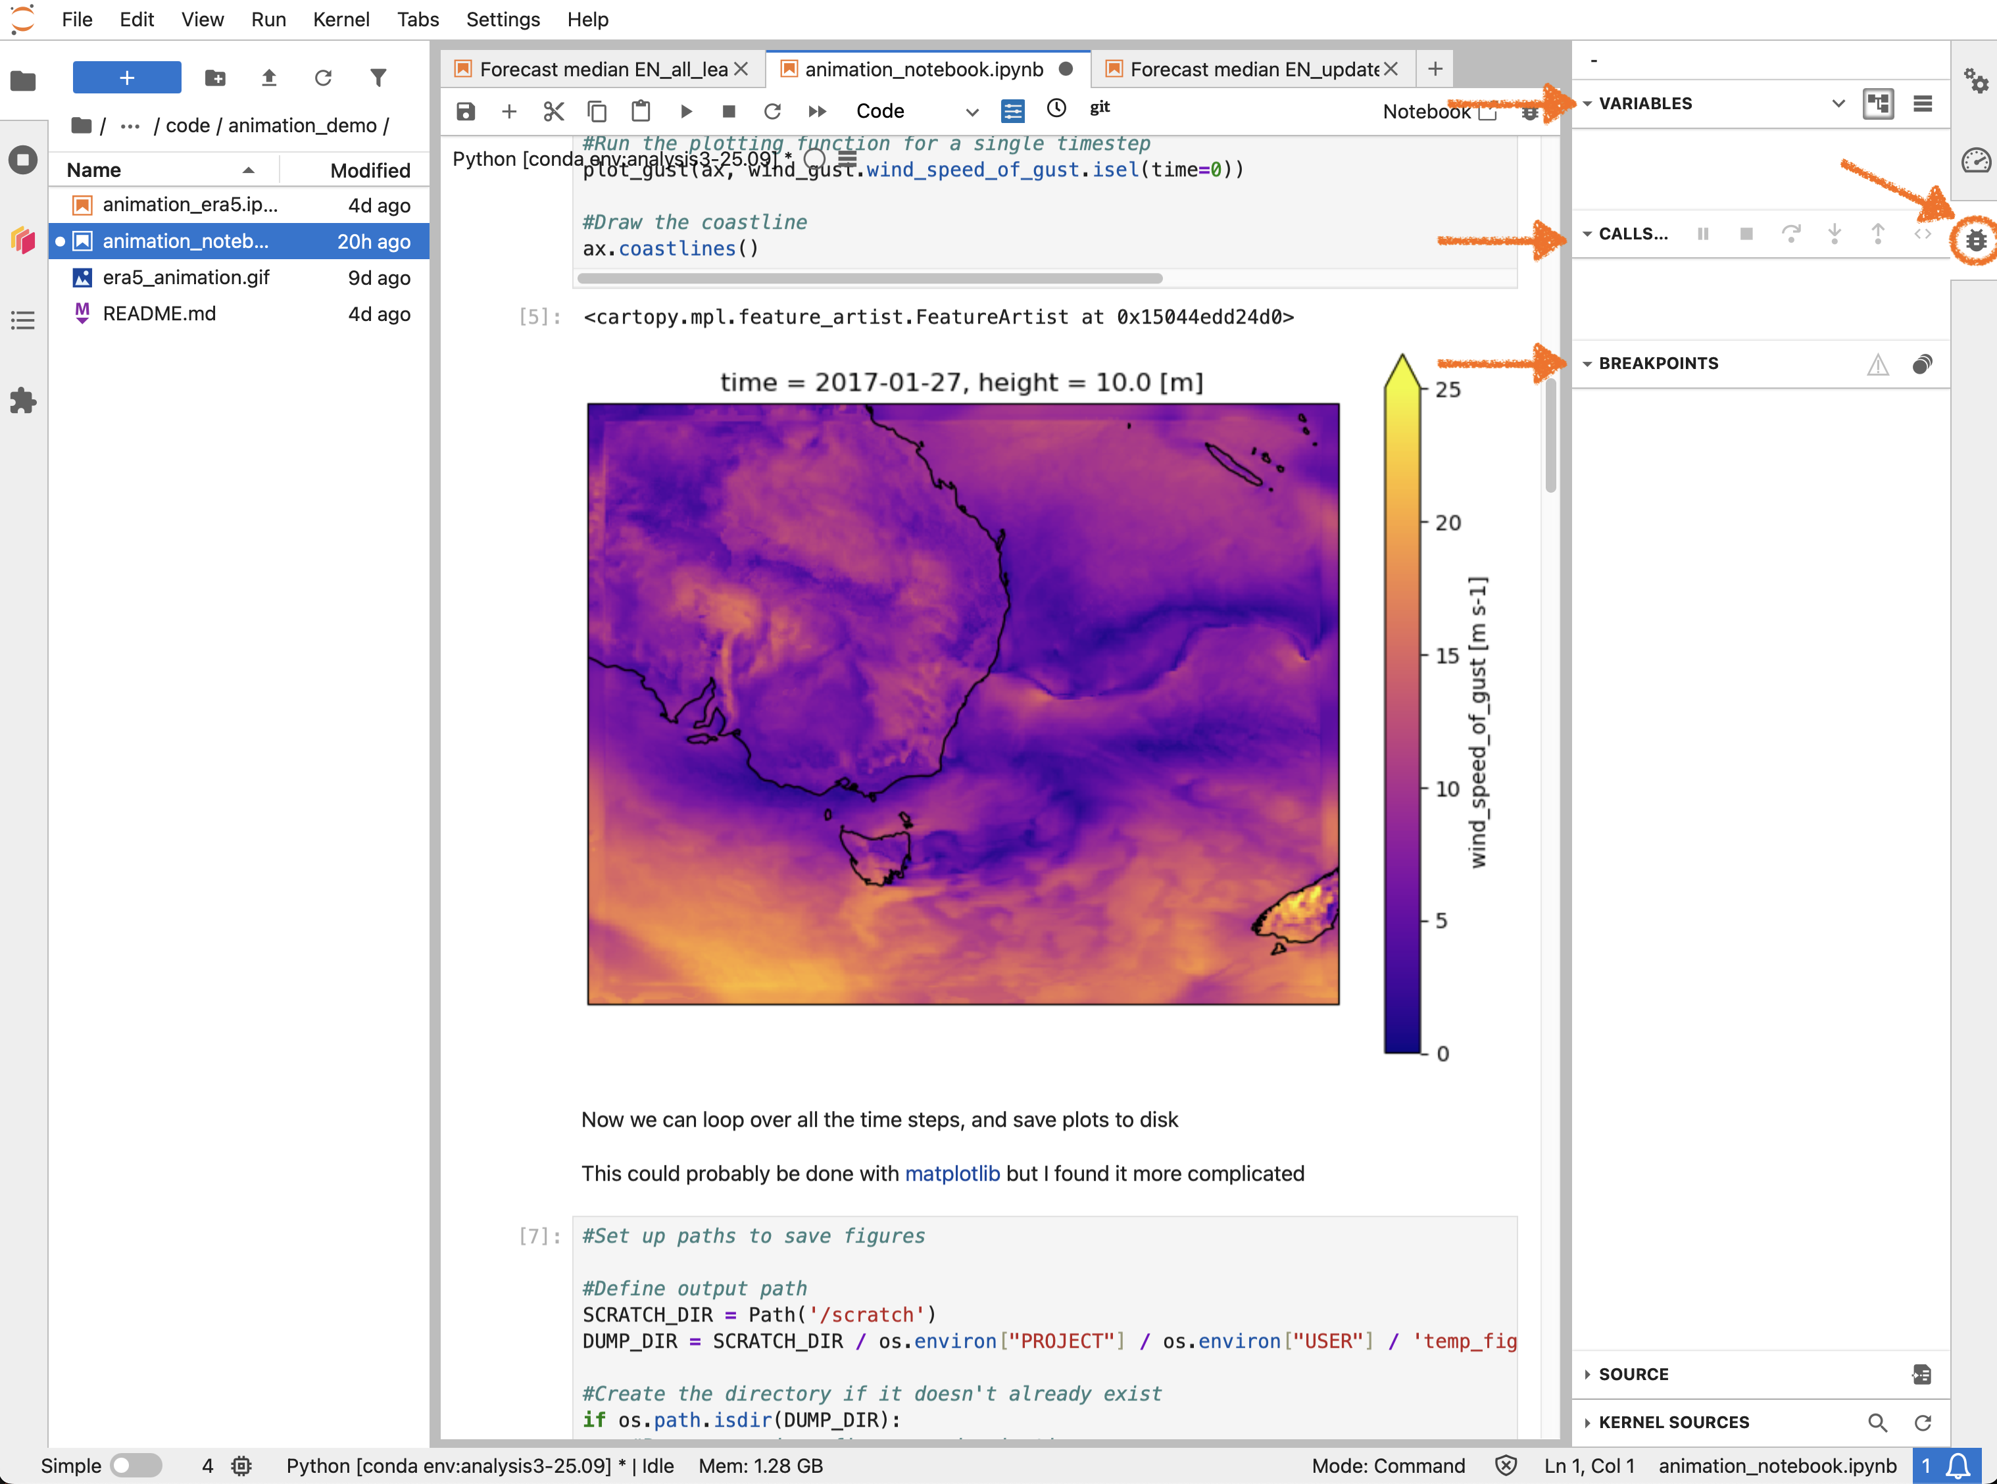Screen dimensions: 1997x1484
Task: Upload files with the upload icon
Action: point(268,78)
